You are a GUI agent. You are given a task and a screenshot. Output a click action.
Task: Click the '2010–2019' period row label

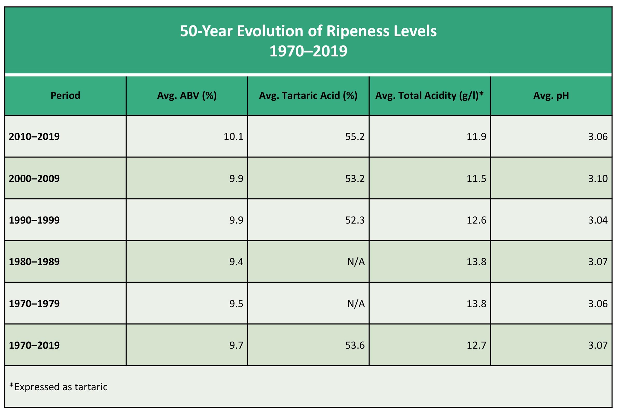[x=34, y=137]
